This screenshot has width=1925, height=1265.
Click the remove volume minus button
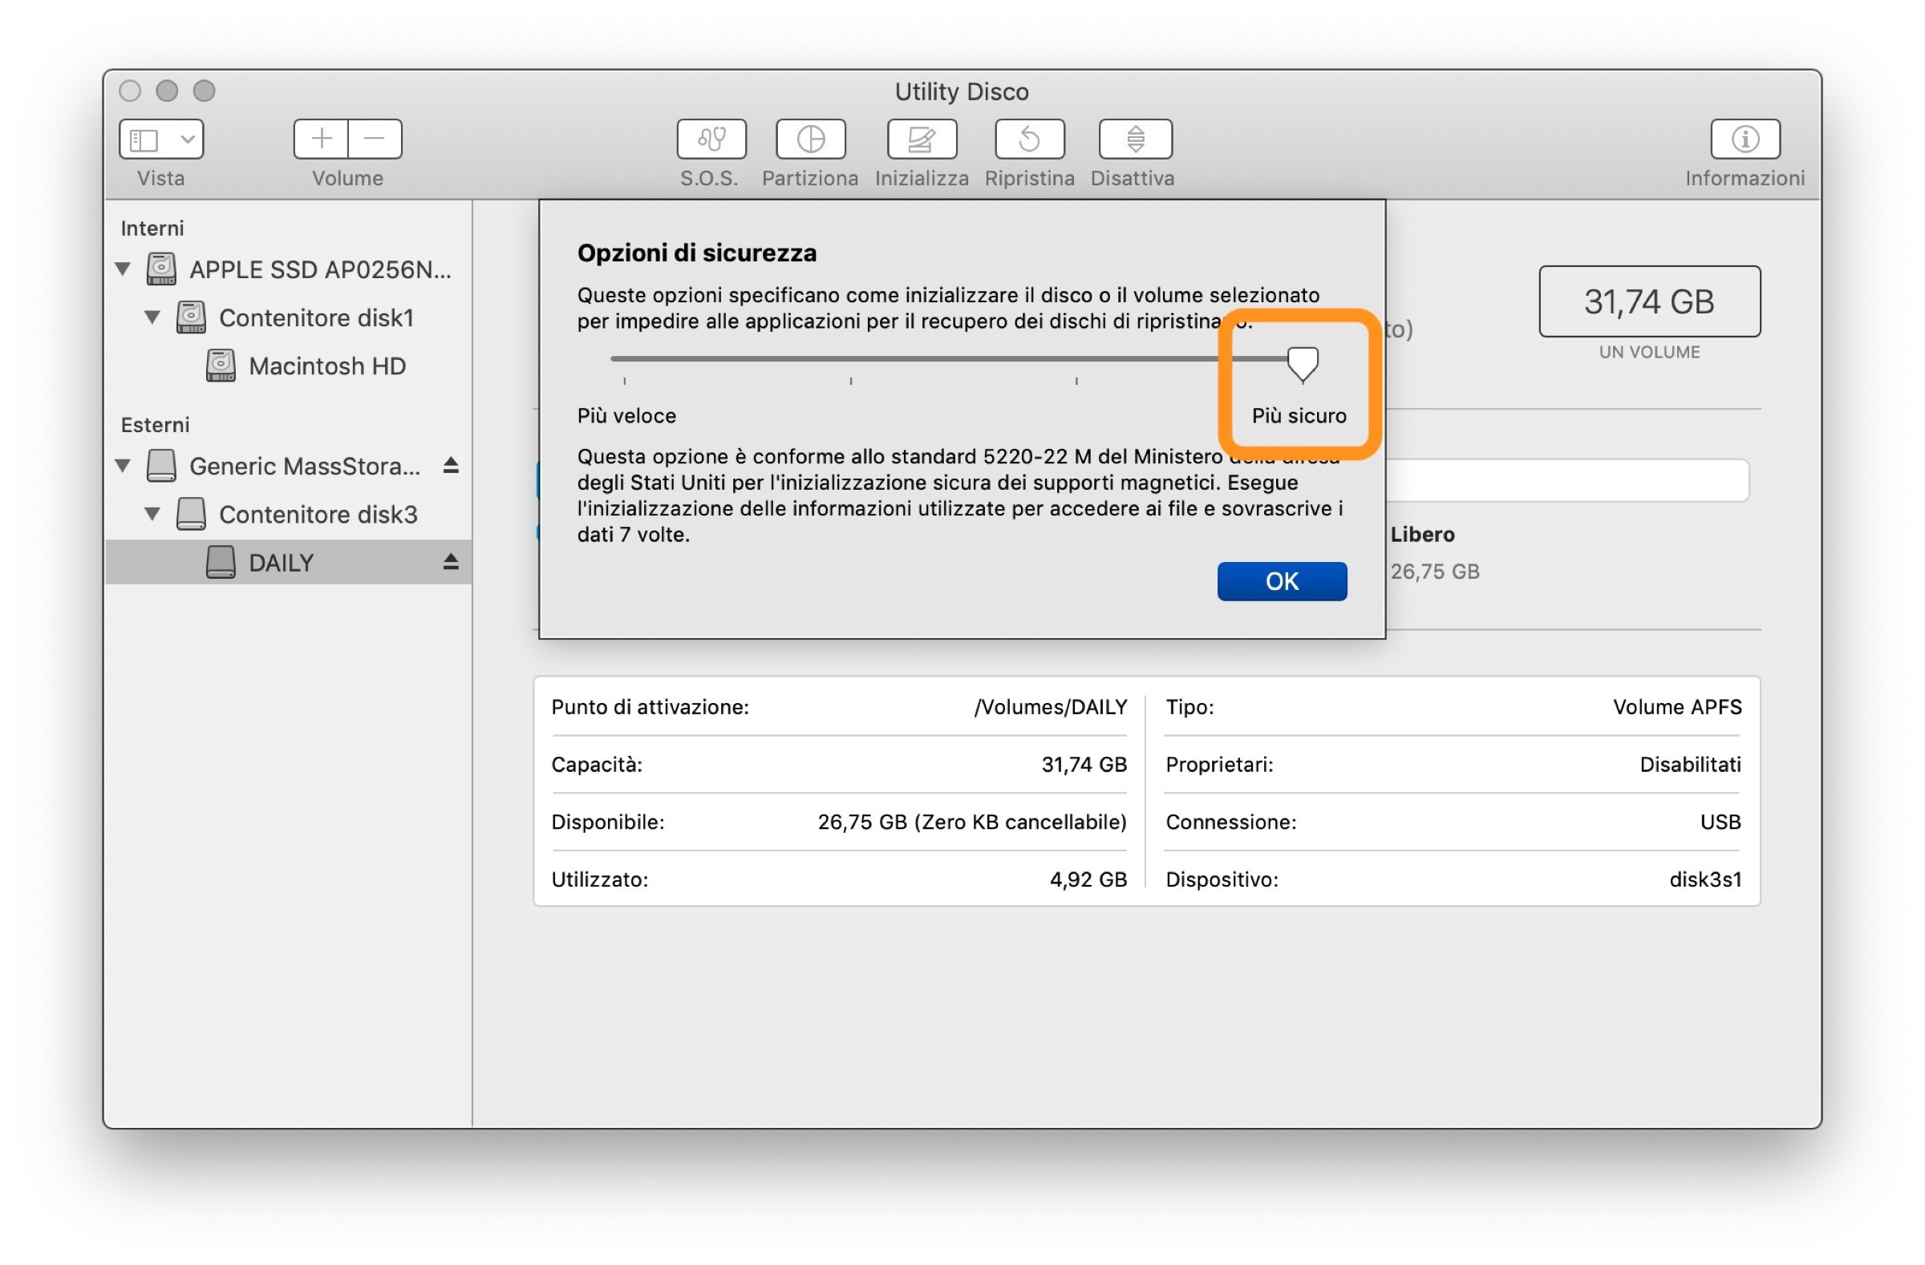pos(375,139)
